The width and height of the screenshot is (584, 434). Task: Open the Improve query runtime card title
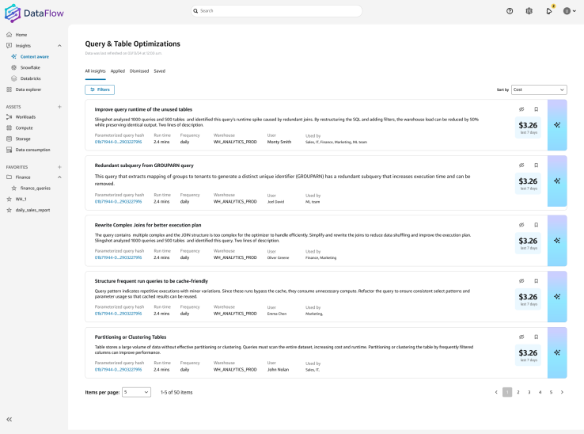click(x=143, y=109)
